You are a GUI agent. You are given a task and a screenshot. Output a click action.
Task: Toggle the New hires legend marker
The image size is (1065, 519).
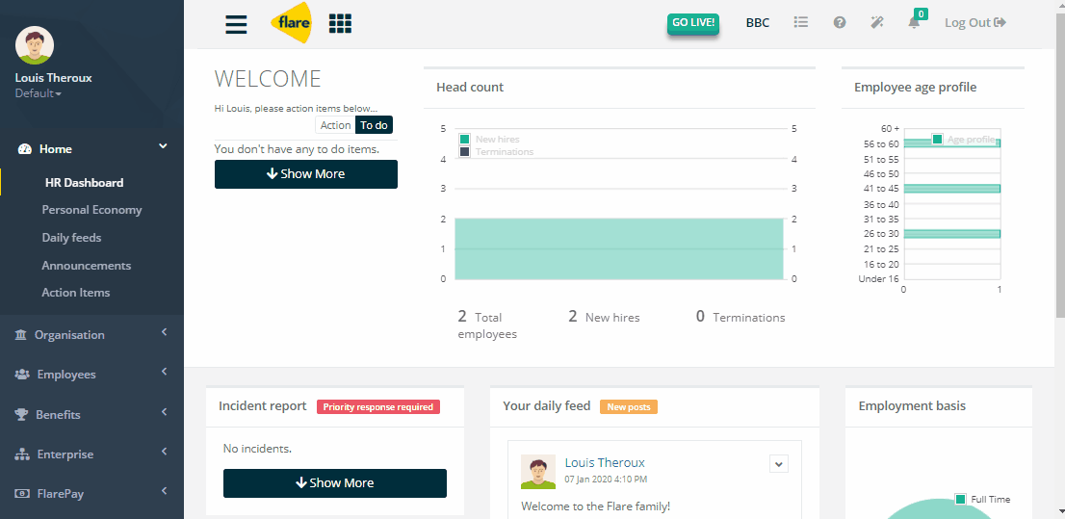coord(464,140)
